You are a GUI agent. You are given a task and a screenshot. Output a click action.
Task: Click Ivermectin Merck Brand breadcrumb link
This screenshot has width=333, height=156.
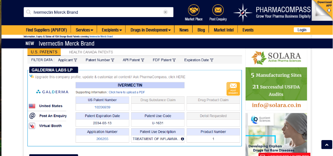pos(101,37)
